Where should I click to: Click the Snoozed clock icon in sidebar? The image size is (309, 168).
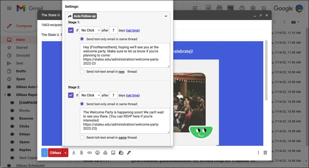(x=9, y=55)
